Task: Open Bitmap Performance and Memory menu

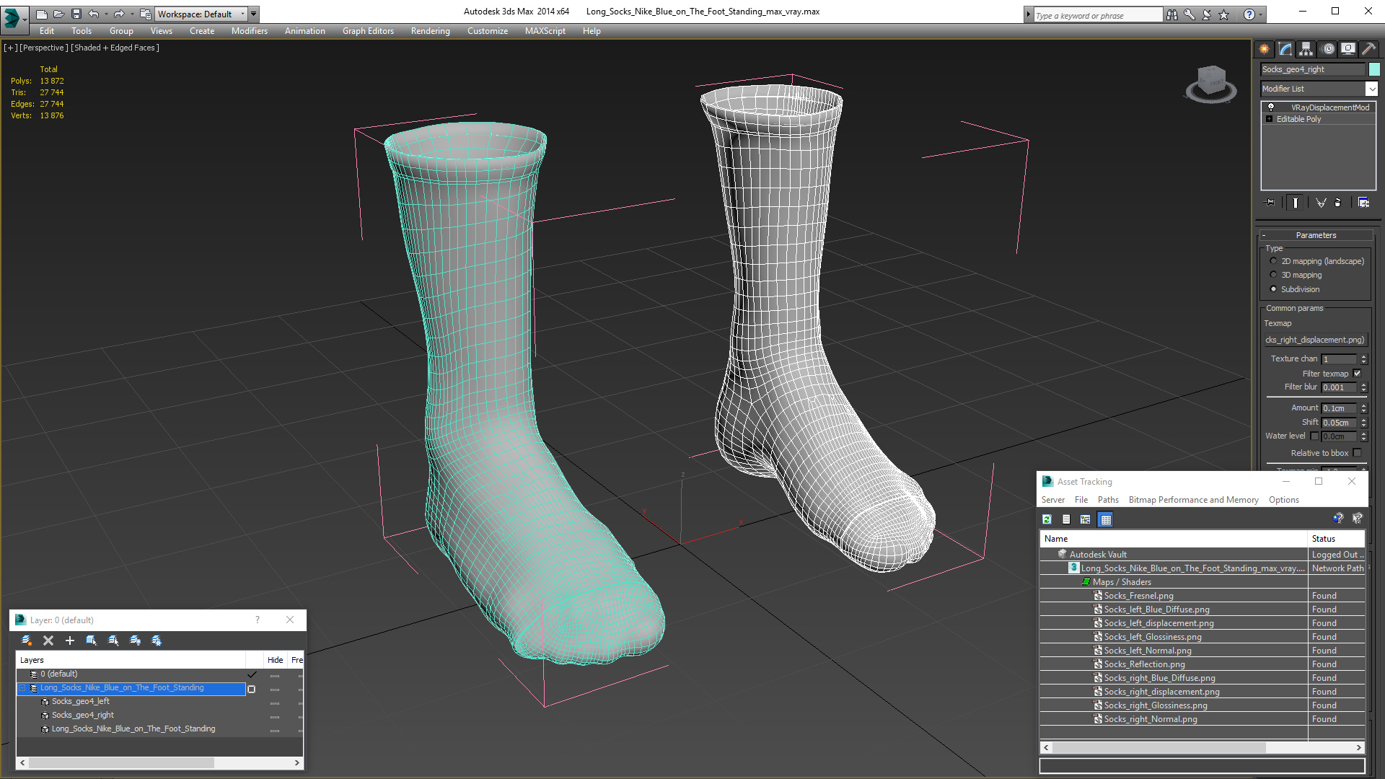Action: 1193,500
